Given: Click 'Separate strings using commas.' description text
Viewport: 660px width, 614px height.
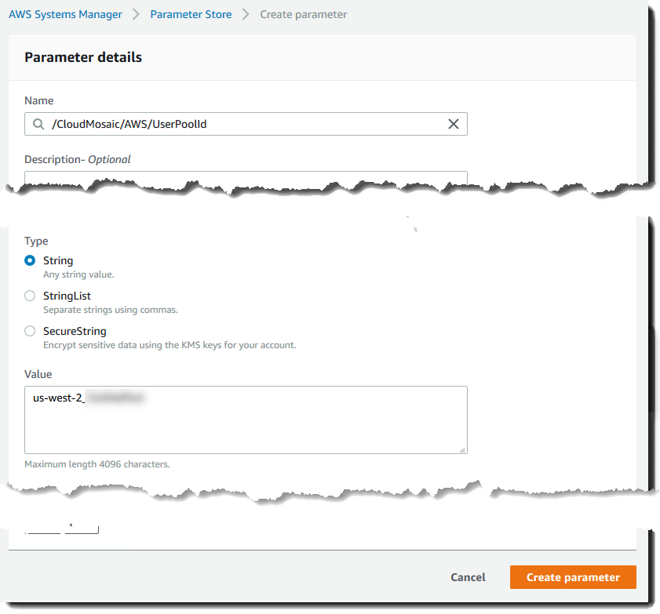Looking at the screenshot, I should tap(111, 310).
